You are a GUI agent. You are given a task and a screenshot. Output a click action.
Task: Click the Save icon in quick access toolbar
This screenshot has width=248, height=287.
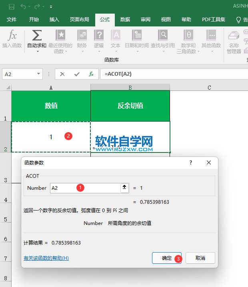(12, 7)
